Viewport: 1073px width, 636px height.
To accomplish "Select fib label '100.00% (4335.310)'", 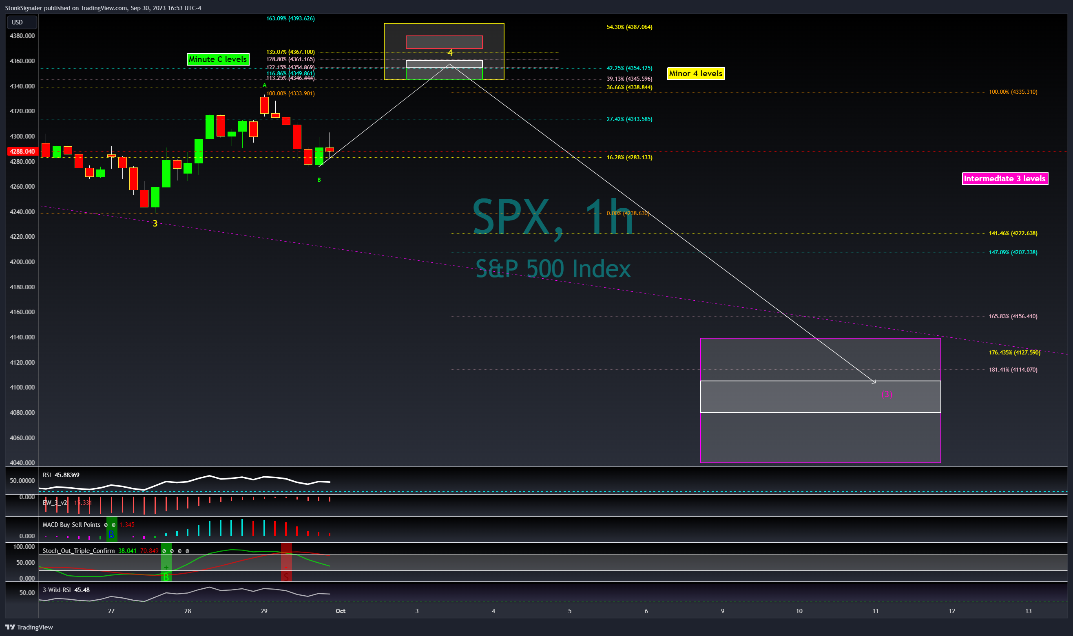I will (x=1013, y=92).
